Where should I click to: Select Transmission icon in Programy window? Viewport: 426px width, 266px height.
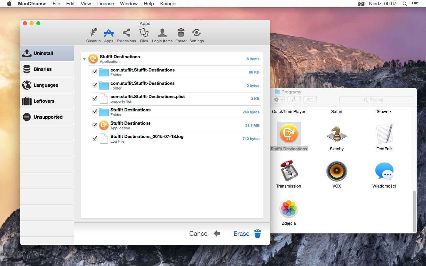[289, 171]
